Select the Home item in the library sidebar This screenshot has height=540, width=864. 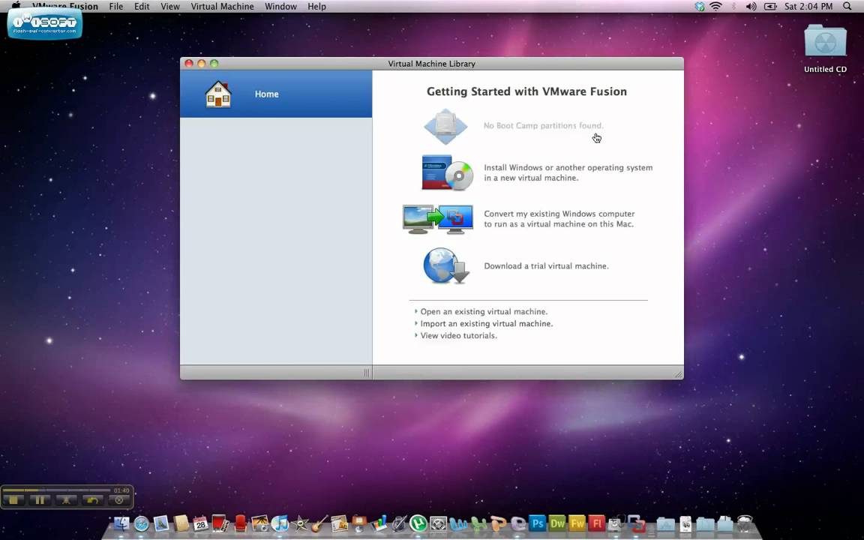[275, 94]
